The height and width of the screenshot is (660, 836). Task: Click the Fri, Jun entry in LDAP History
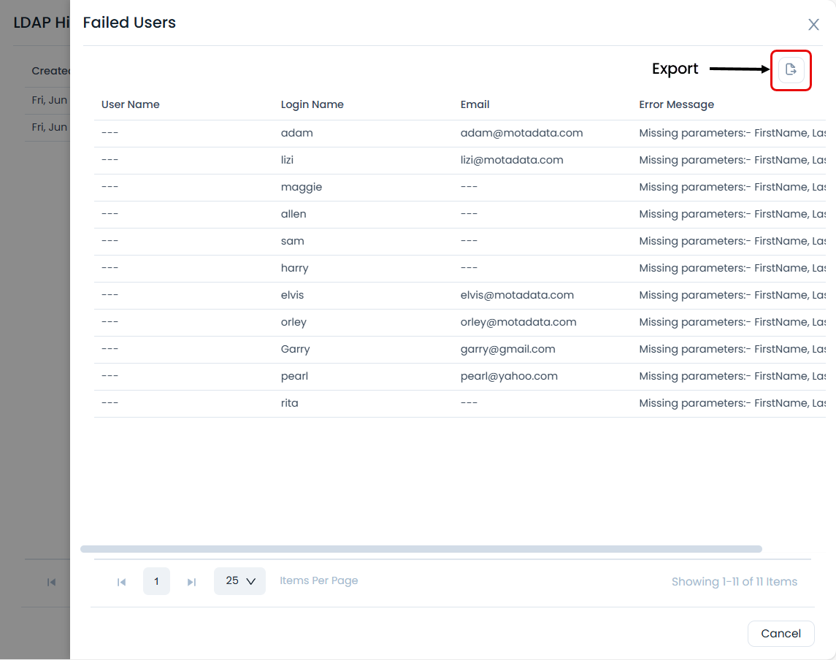coord(49,100)
